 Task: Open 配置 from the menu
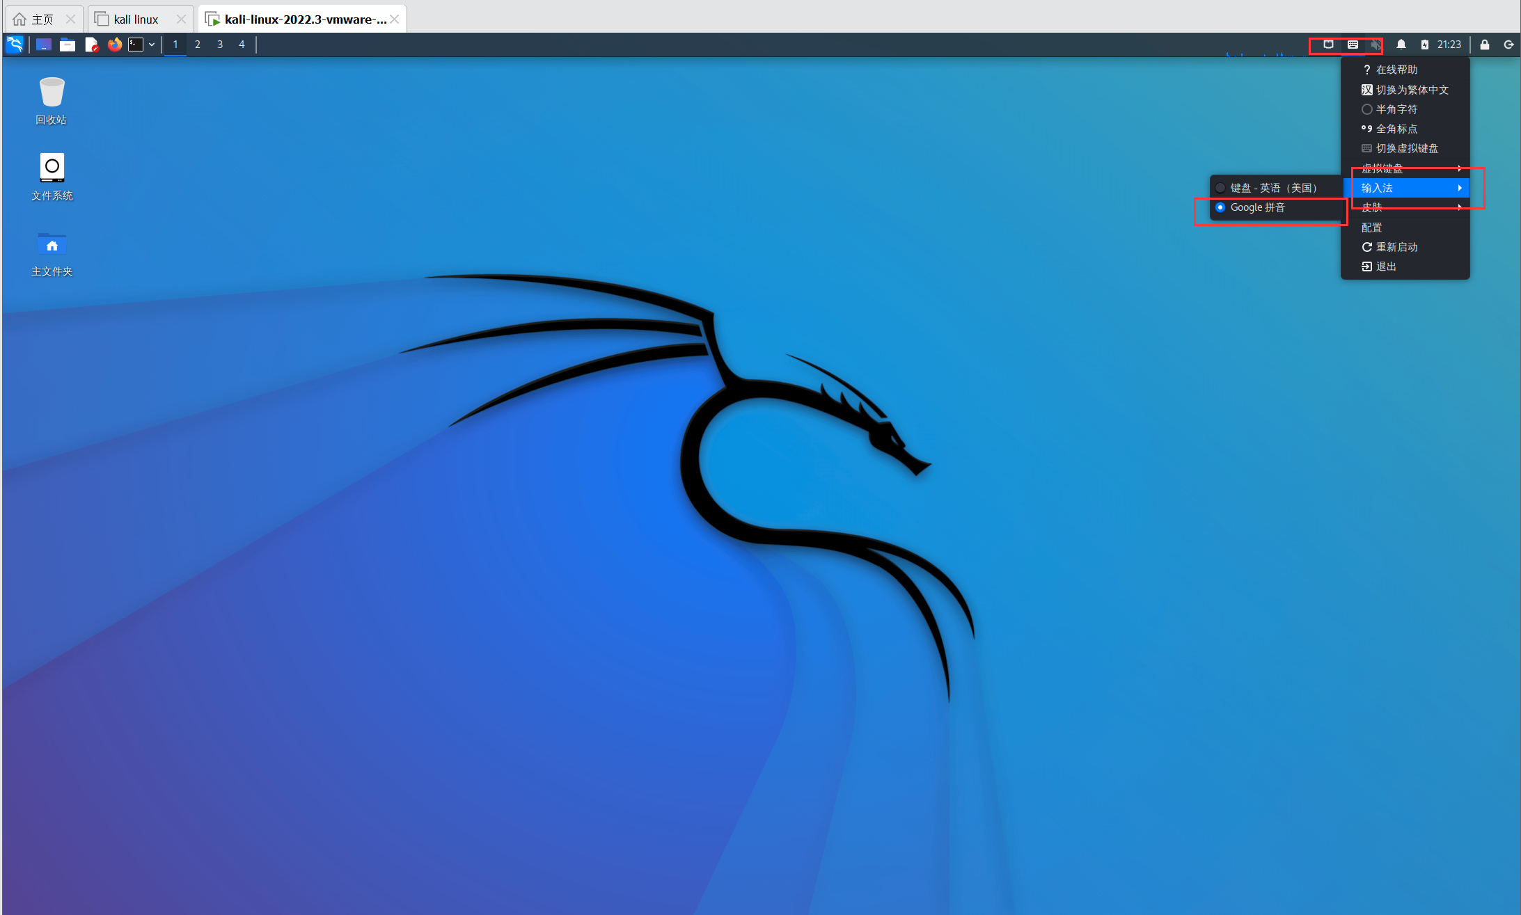point(1405,228)
